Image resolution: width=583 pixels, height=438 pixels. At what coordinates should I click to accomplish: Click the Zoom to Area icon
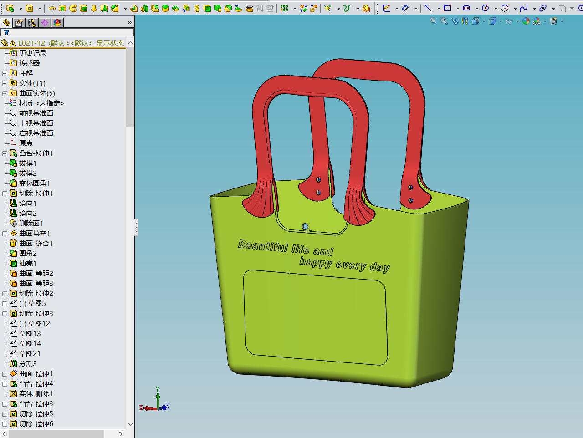444,21
